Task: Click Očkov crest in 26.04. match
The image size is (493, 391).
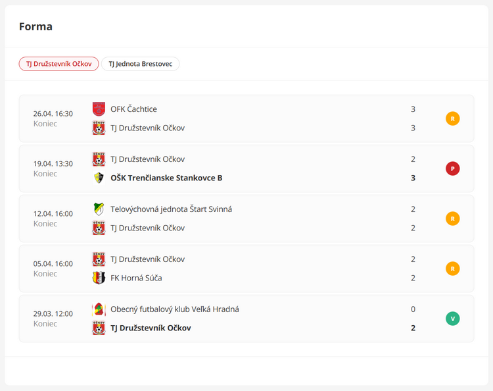Action: [x=99, y=128]
